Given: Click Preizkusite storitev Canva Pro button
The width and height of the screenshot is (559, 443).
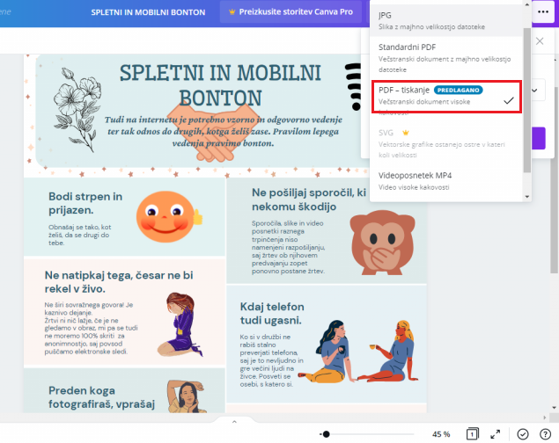Looking at the screenshot, I should point(291,11).
